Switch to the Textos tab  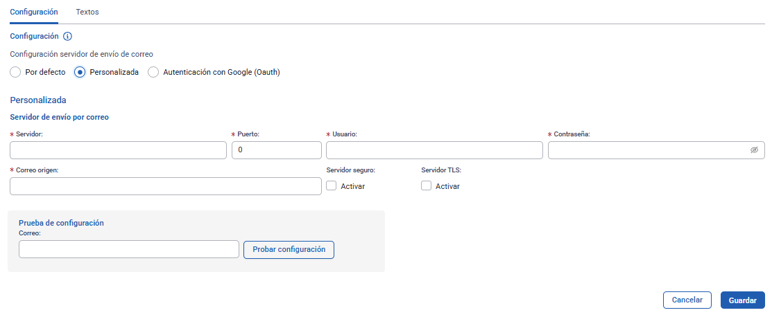87,12
